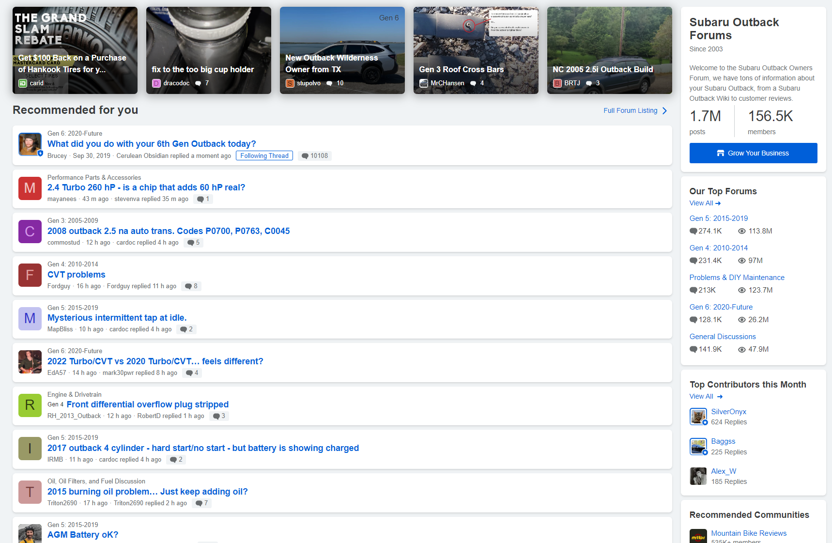The width and height of the screenshot is (832, 543).
Task: Click the reply bubble on 2015 burning oil thread
Action: [x=201, y=503]
